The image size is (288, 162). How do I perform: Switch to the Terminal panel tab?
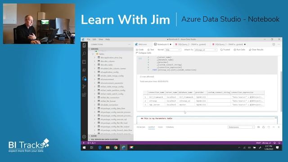click(170, 127)
